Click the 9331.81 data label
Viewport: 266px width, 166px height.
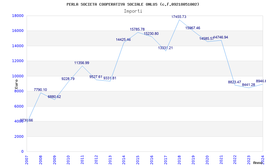tap(110, 78)
